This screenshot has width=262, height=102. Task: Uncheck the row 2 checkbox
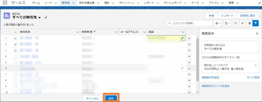tap(15, 44)
